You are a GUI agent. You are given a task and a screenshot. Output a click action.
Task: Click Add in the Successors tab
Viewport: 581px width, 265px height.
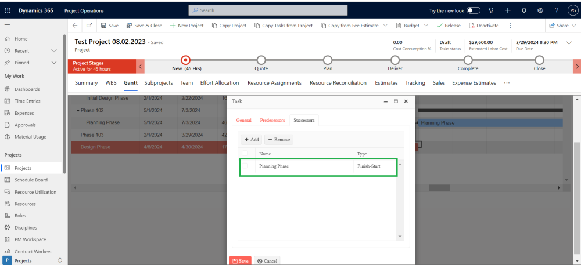252,140
